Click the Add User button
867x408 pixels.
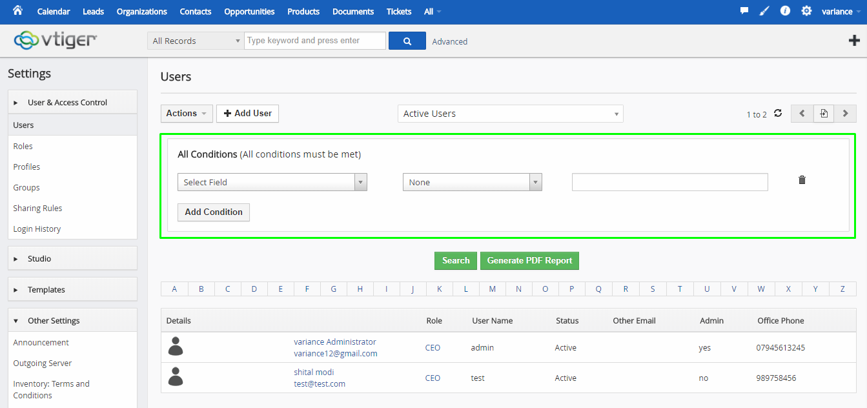coord(247,114)
